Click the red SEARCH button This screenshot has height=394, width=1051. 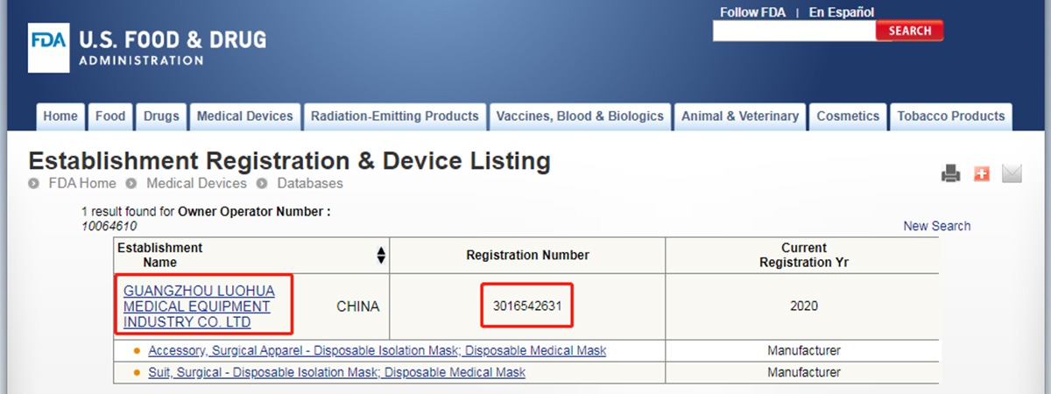pyautogui.click(x=909, y=31)
